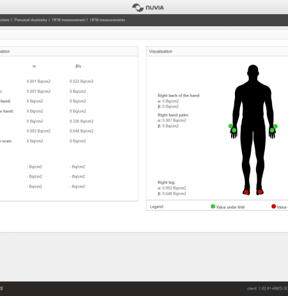288x296 pixels.
Task: Click the red legend dot
Action: (x=273, y=206)
